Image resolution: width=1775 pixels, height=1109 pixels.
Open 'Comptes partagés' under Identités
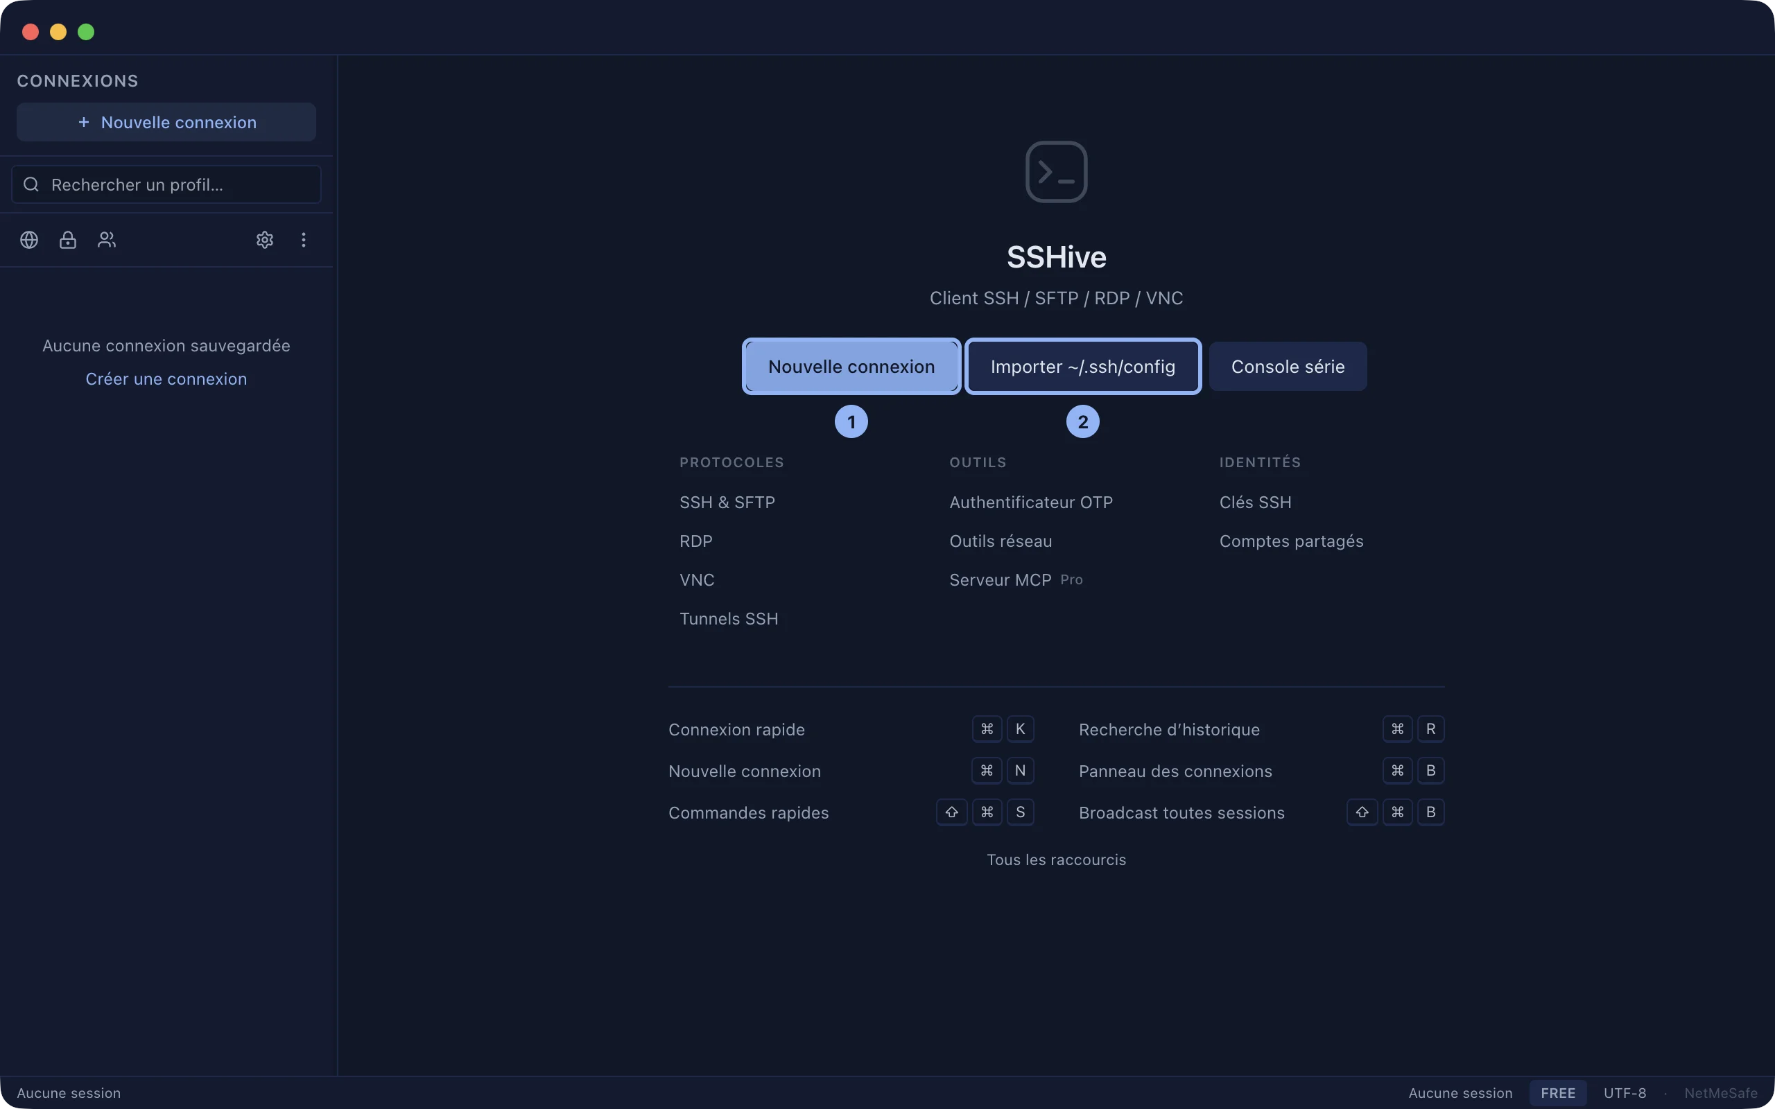[1292, 541]
